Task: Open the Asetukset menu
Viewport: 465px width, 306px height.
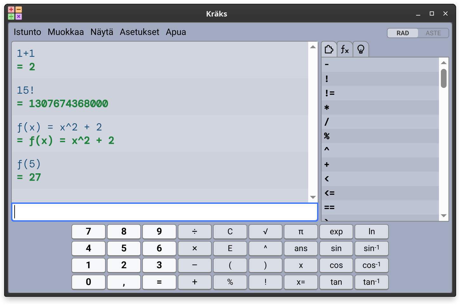Action: point(139,32)
